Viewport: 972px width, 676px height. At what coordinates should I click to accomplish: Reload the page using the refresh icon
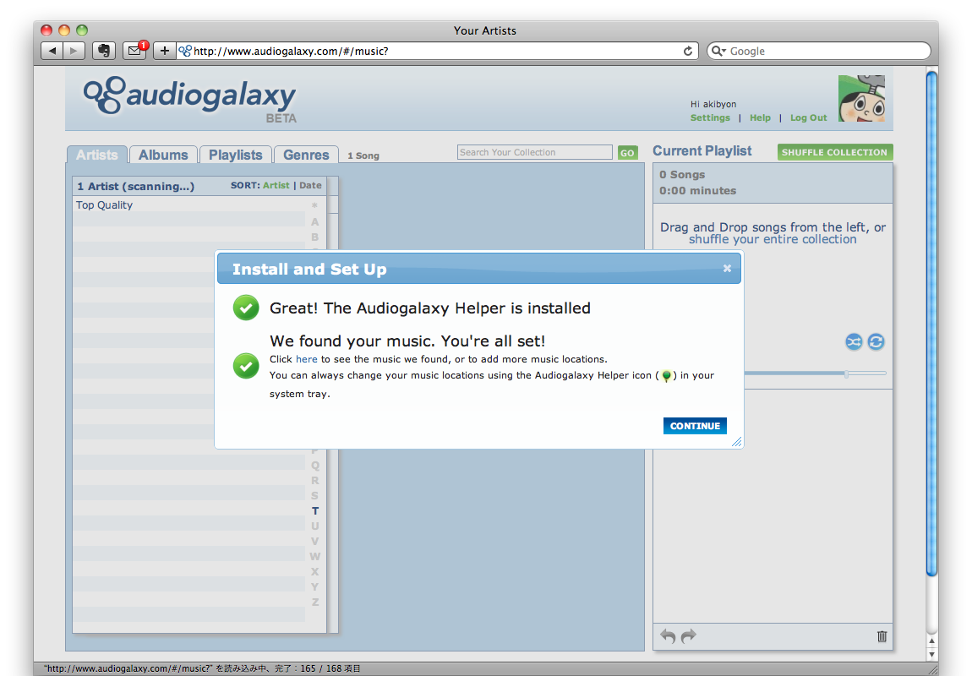click(x=687, y=51)
